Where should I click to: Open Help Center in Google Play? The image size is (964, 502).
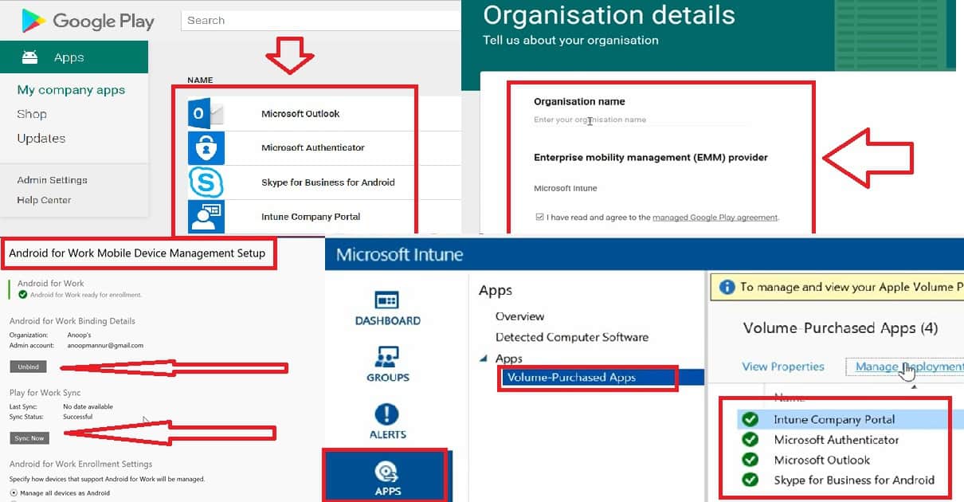[x=44, y=200]
